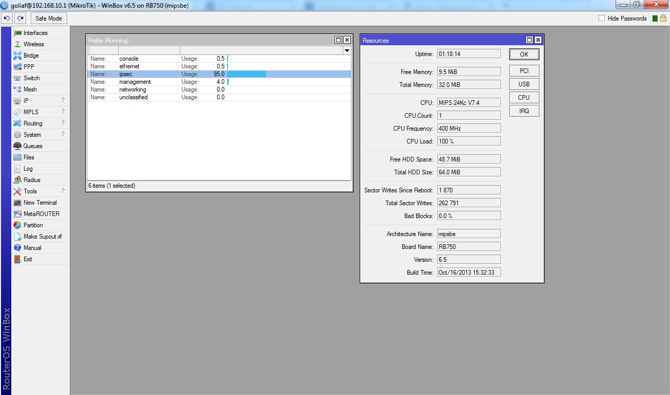The image size is (670, 395).
Task: Open the Partition menu label
Action: pos(33,225)
